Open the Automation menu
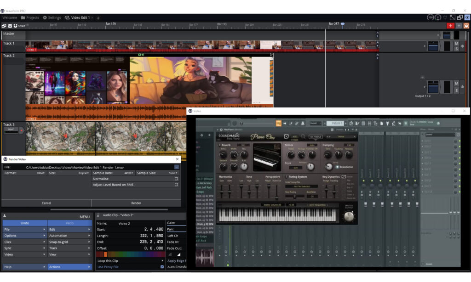Image resolution: width=471 pixels, height=282 pixels. click(70, 236)
